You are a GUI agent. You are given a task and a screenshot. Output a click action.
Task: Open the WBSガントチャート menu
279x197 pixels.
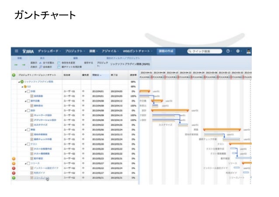(138, 51)
